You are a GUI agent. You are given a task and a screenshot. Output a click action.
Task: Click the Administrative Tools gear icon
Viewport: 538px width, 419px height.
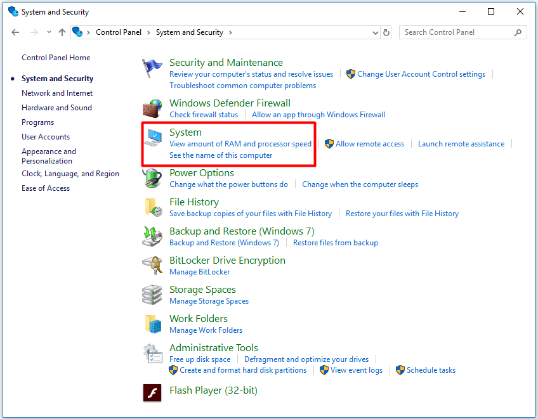[x=152, y=353]
